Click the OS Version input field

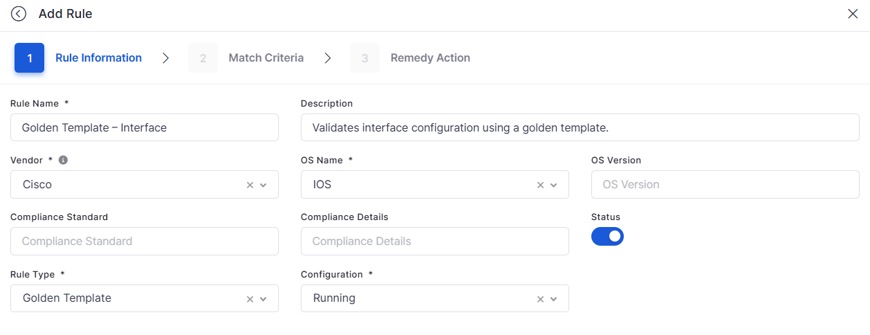(725, 185)
